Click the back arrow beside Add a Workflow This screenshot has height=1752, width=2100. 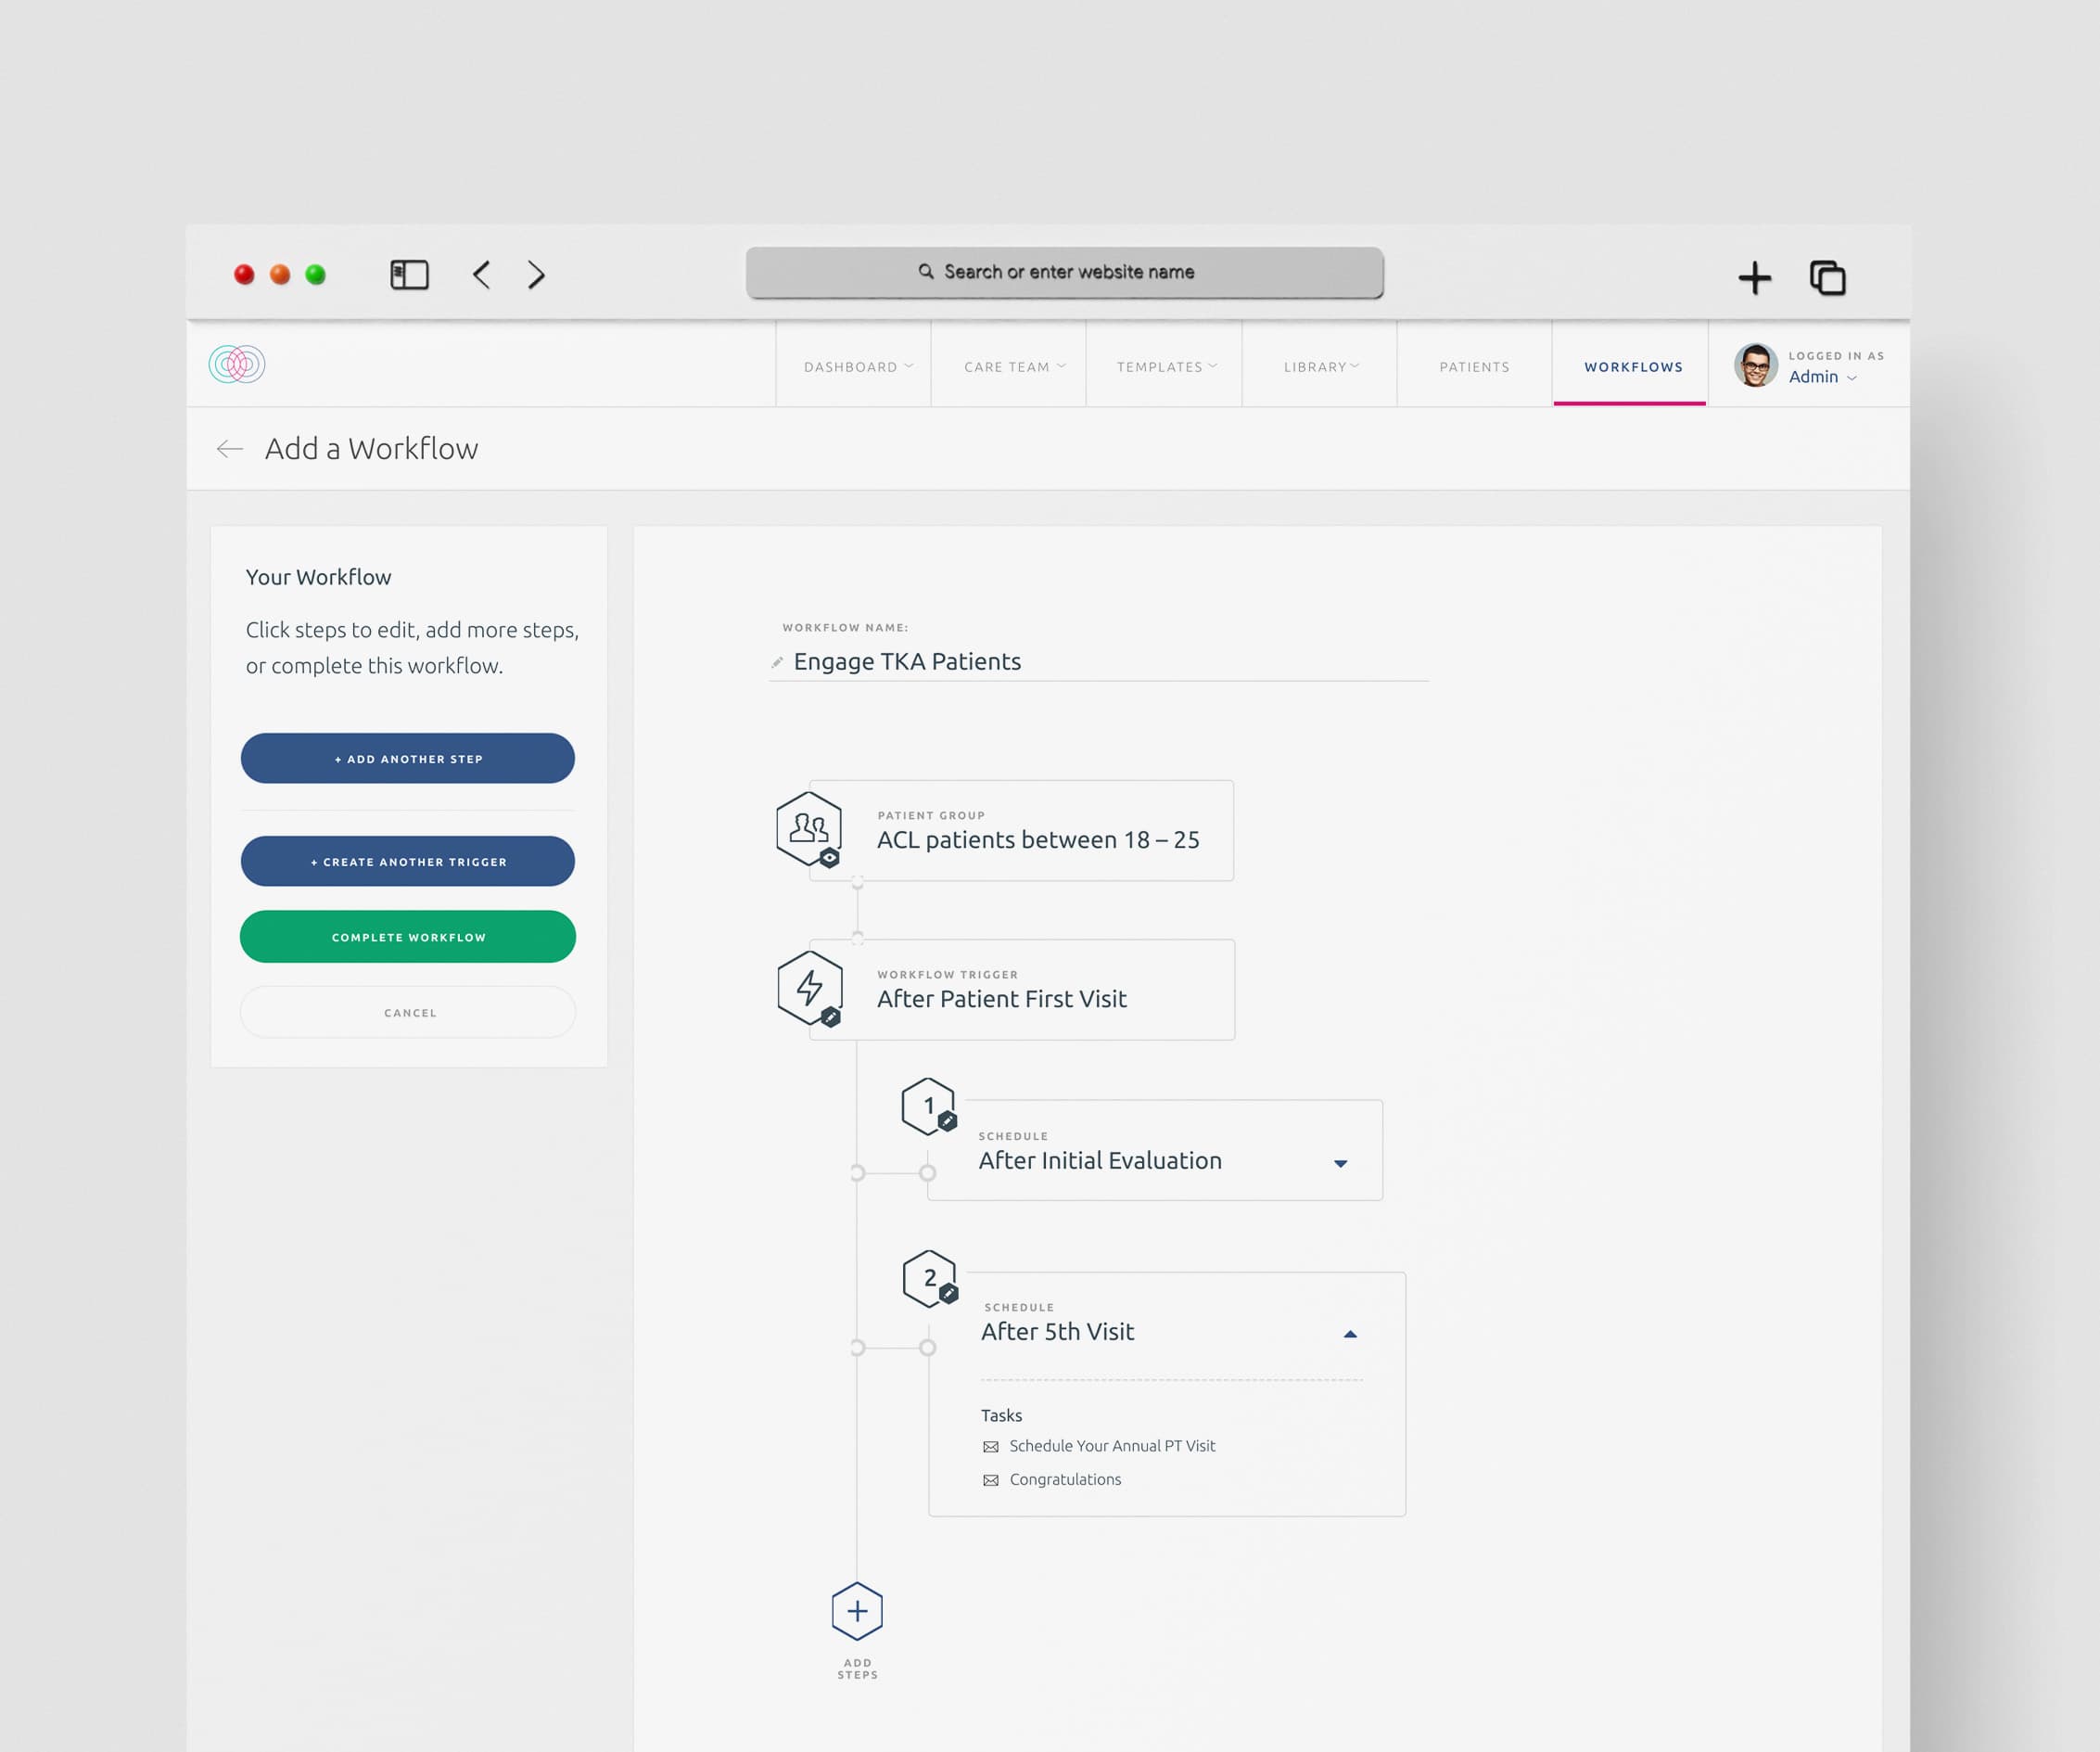(x=230, y=449)
